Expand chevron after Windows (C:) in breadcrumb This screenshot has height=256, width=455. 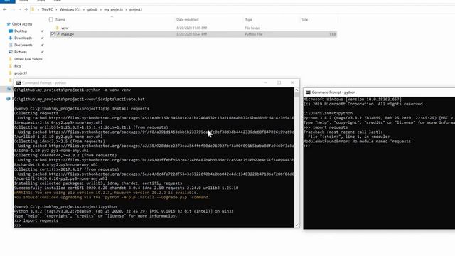pos(84,9)
